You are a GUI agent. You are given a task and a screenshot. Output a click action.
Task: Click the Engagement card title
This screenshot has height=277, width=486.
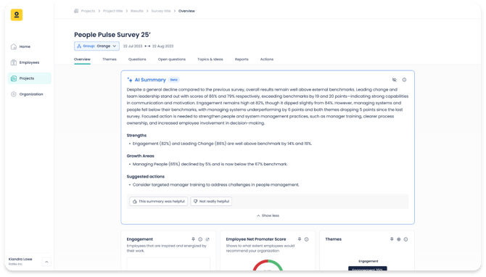140,239
